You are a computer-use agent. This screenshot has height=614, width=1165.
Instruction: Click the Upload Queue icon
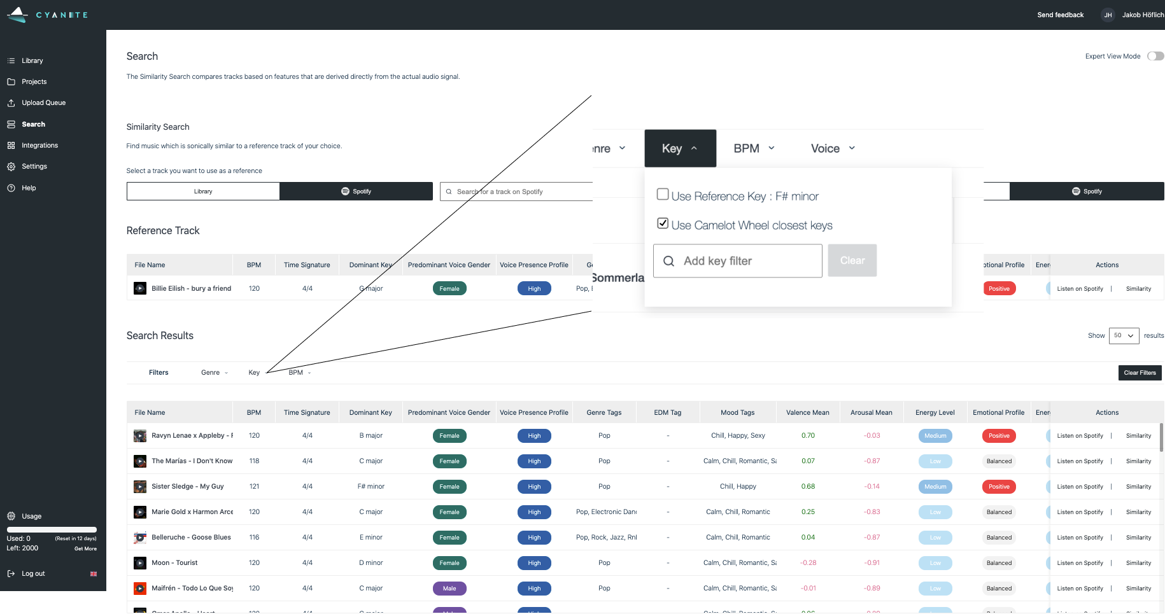pos(11,103)
